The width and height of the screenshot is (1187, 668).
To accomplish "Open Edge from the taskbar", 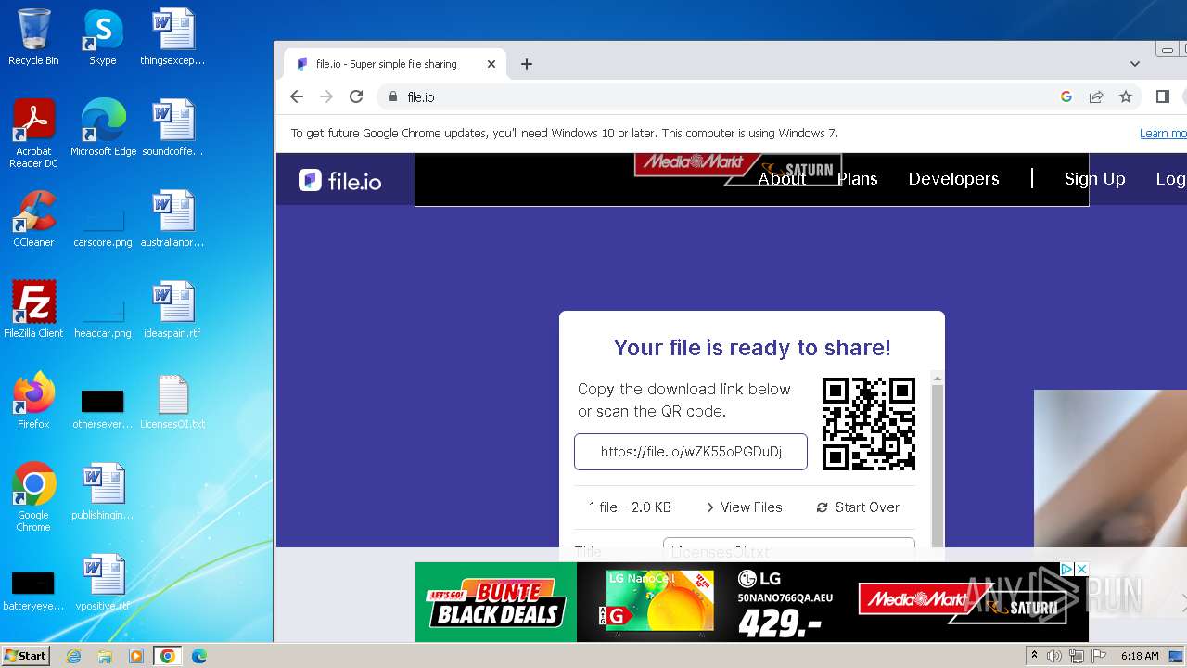I will (x=199, y=656).
